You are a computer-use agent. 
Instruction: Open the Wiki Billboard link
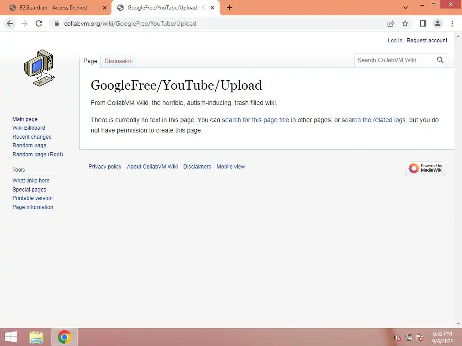[x=28, y=127]
